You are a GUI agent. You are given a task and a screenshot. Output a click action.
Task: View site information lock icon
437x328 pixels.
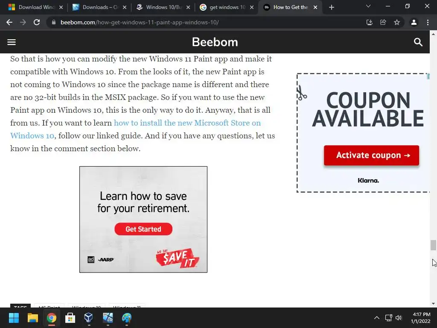point(54,22)
